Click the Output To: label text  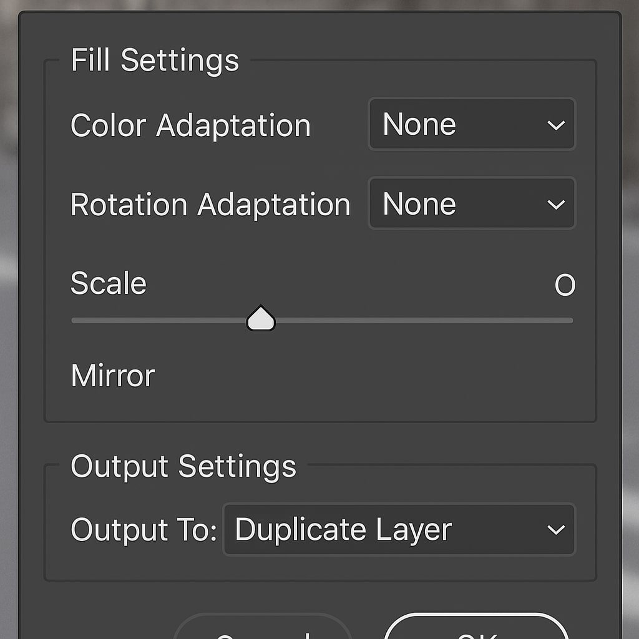click(144, 529)
